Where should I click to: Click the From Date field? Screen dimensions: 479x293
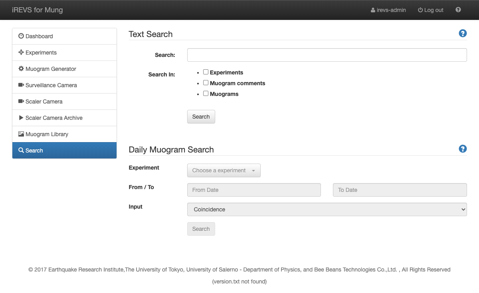coord(254,190)
